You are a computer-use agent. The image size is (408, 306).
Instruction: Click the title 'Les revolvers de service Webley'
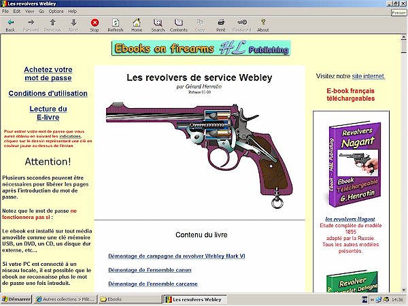click(199, 78)
